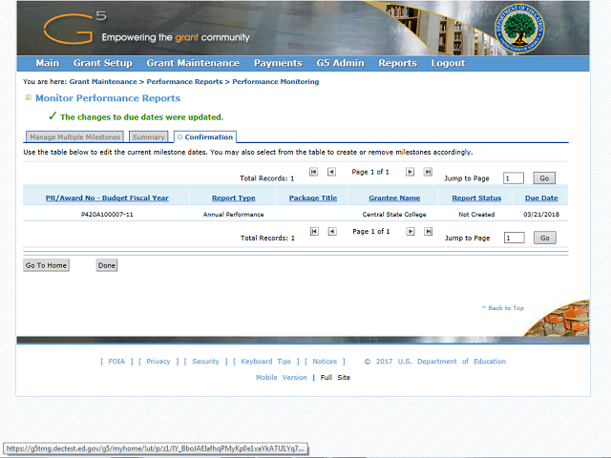This screenshot has height=458, width=611.
Task: Open the Keyboard Tips footer link
Action: tap(265, 362)
